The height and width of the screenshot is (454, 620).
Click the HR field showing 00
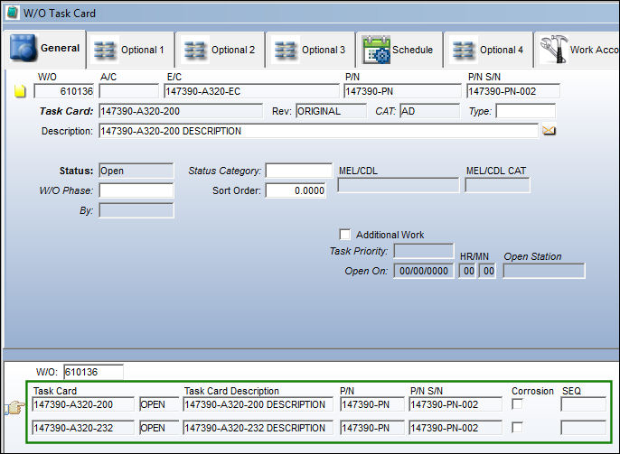[x=467, y=271]
